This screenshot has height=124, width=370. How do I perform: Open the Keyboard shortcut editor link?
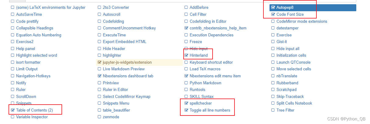211,62
